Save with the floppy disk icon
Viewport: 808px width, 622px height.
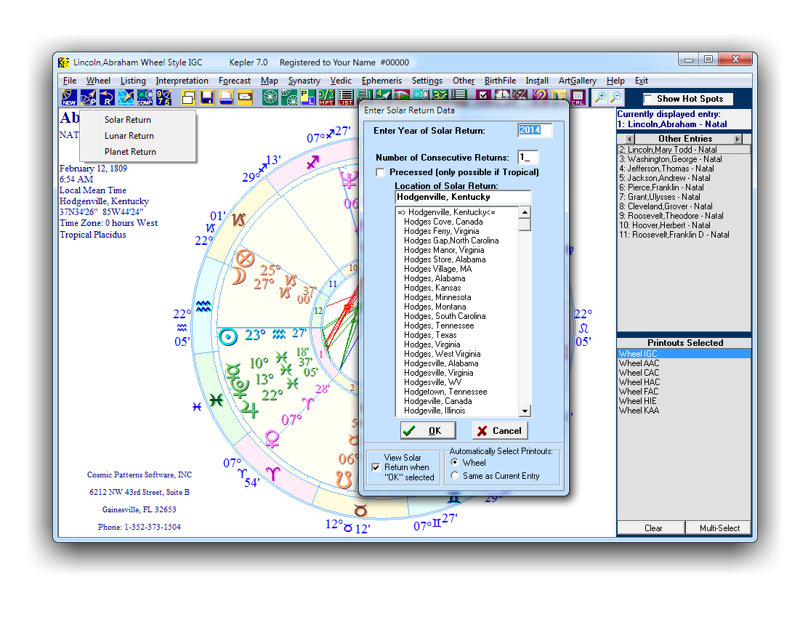[x=207, y=97]
